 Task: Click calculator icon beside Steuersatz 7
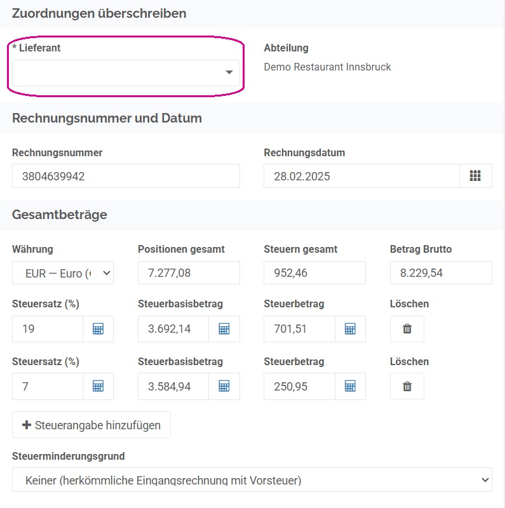98,386
